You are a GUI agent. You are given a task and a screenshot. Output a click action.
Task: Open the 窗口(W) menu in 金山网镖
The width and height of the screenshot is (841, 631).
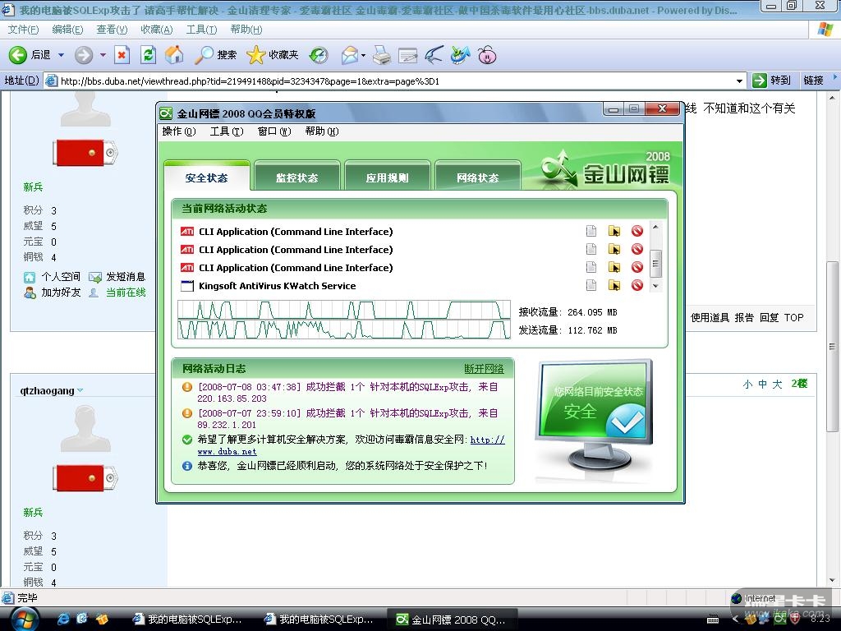coord(274,131)
